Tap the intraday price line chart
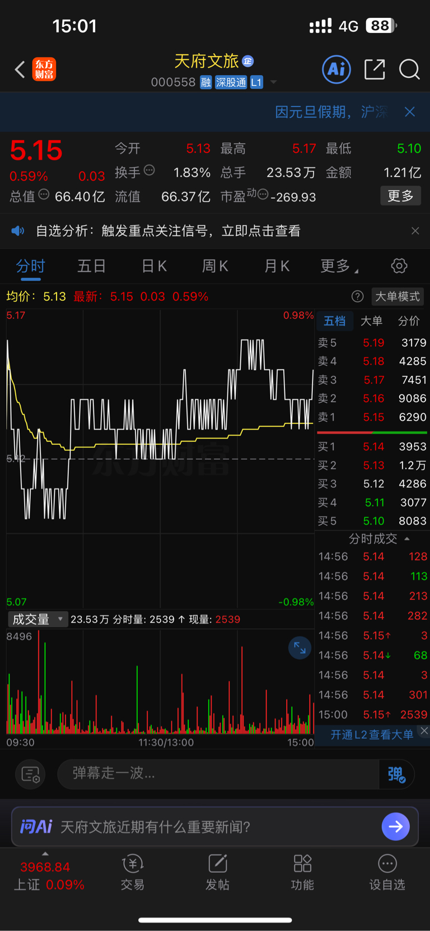This screenshot has height=931, width=430. [160, 458]
